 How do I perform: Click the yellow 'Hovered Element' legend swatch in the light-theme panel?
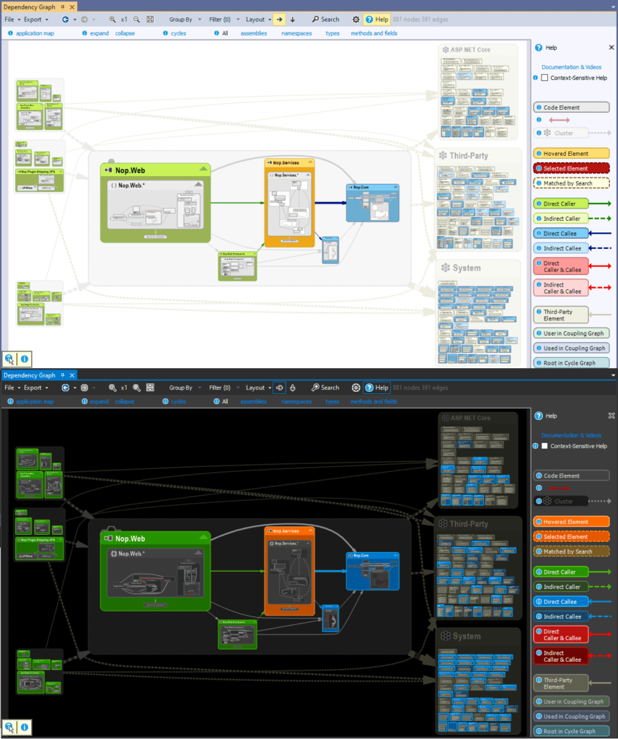point(571,153)
